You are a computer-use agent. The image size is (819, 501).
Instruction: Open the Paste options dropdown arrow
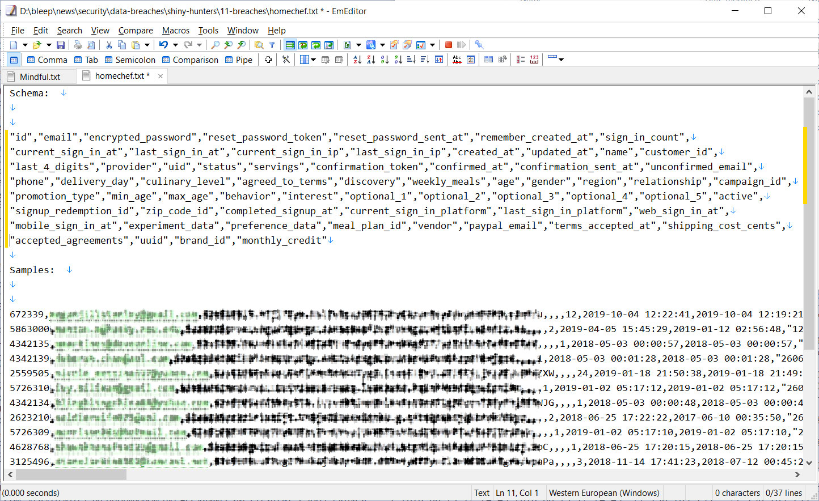147,45
